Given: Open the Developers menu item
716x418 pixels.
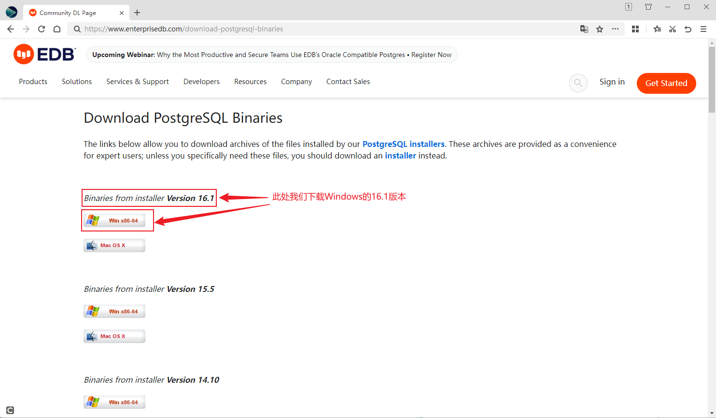Looking at the screenshot, I should (x=201, y=82).
